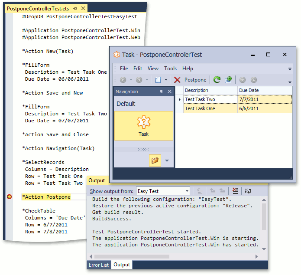
Task: Open the Show output from Easy Test dropdown
Action: [x=187, y=191]
